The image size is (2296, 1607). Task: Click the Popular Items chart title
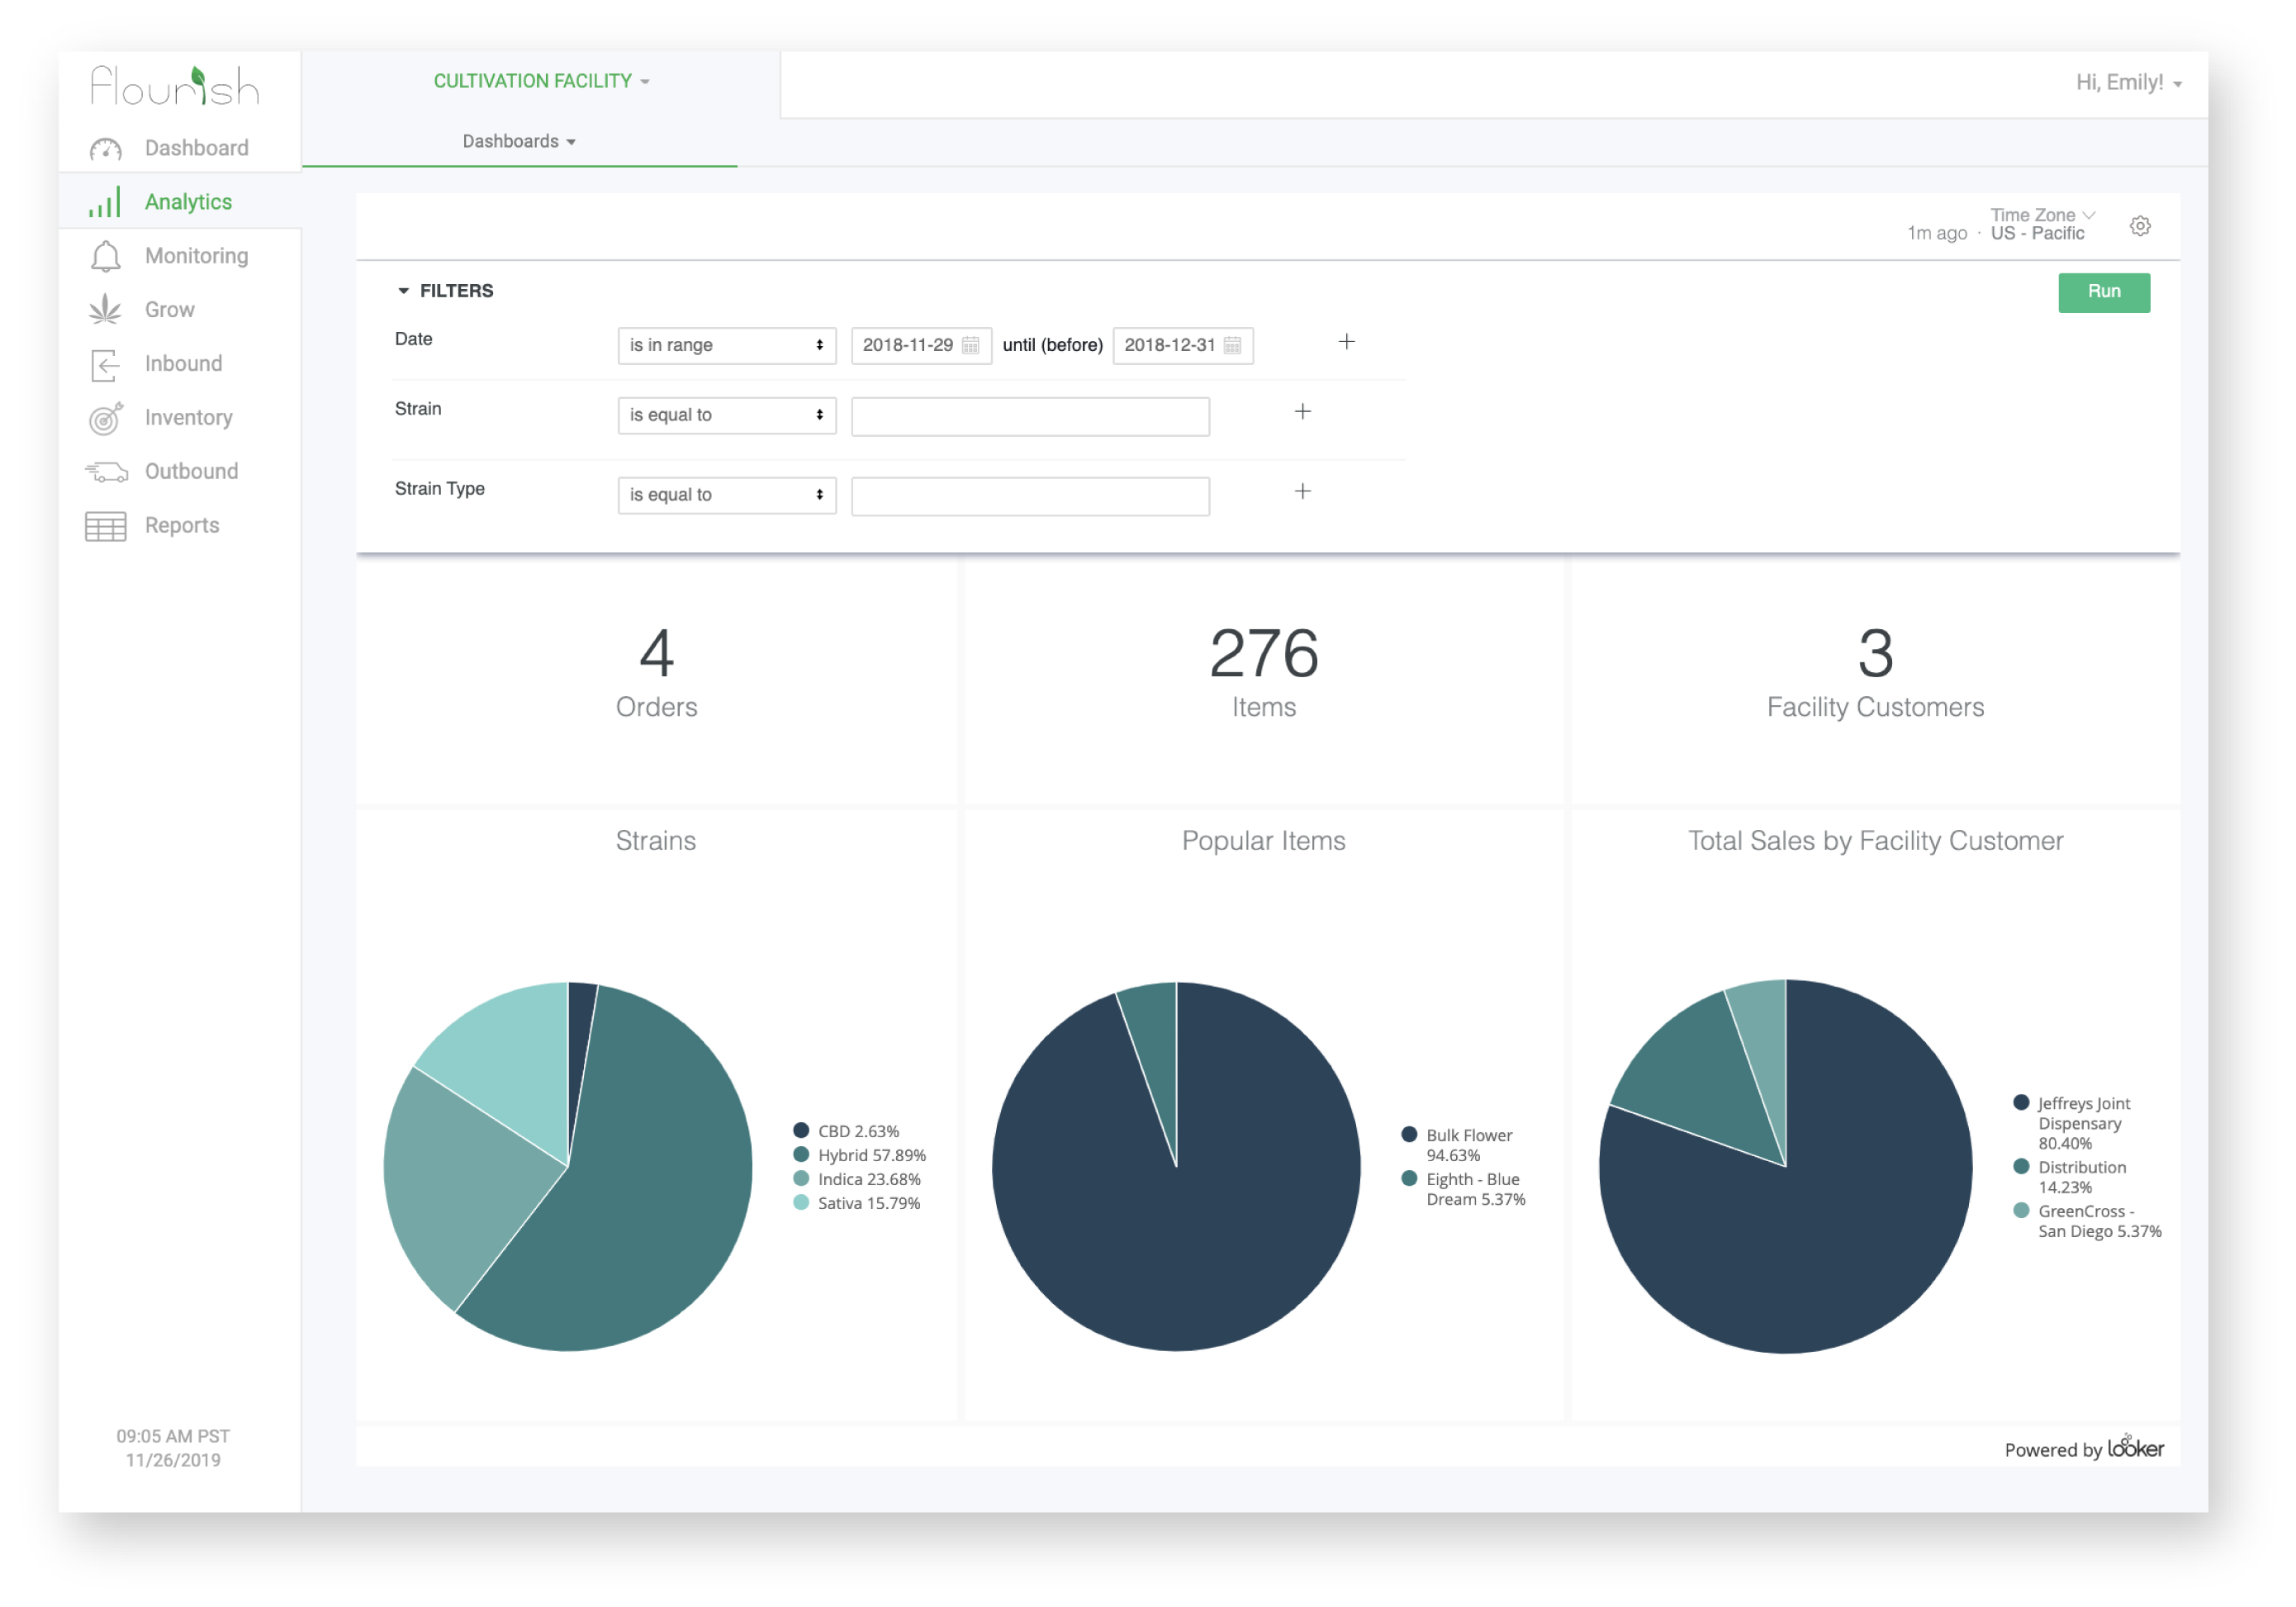tap(1263, 840)
